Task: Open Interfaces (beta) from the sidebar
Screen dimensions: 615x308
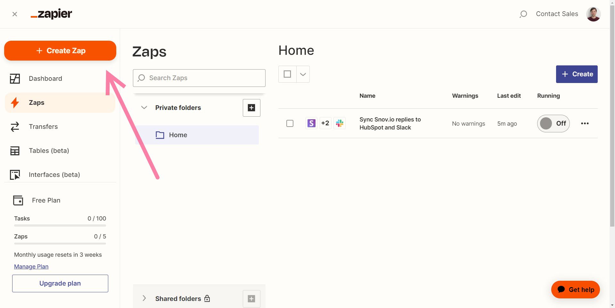Action: 60,175
